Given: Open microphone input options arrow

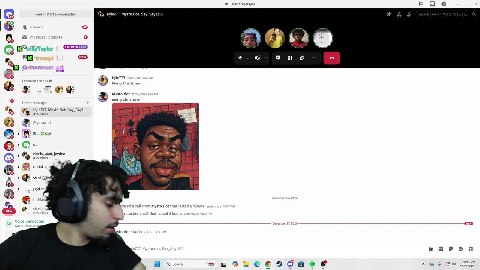Looking at the screenshot, I should (248, 58).
